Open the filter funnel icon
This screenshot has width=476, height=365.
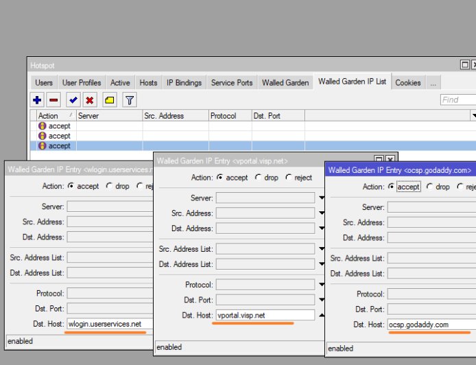pos(130,100)
